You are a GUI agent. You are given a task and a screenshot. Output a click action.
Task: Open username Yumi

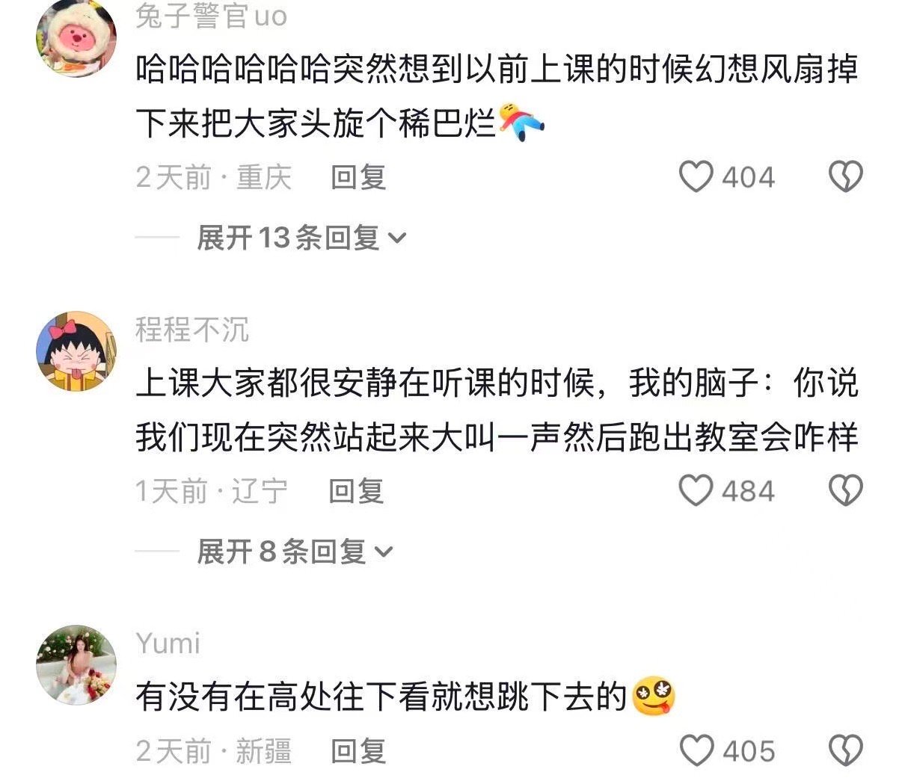coord(168,643)
